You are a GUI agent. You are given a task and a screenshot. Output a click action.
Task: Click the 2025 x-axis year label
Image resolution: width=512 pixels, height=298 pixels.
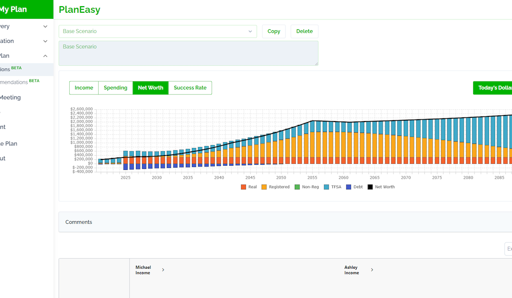(125, 177)
